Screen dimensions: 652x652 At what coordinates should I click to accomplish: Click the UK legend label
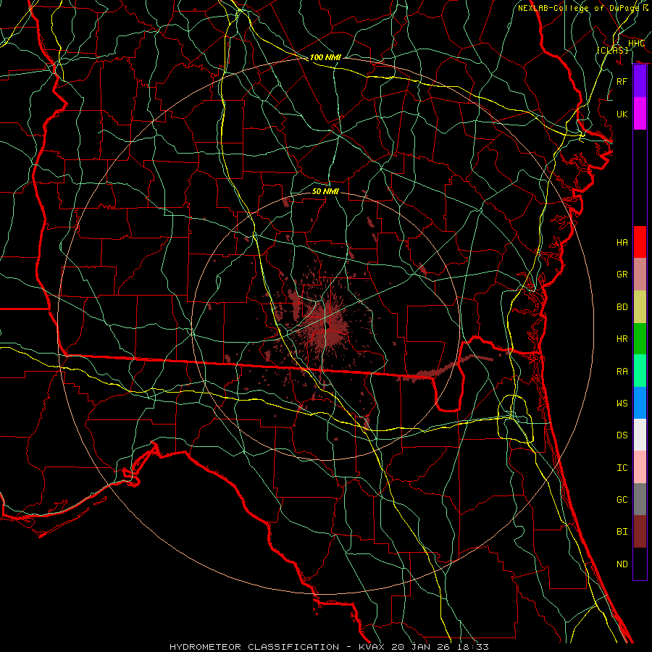point(622,114)
